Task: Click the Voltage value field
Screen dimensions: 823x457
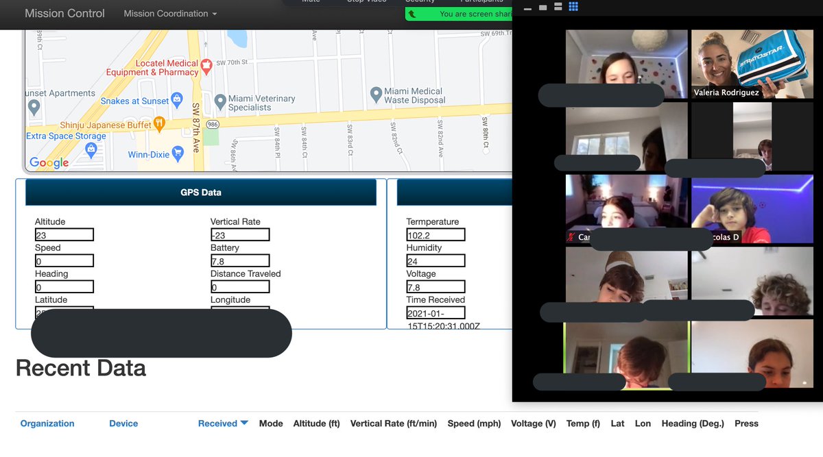Action: point(436,287)
